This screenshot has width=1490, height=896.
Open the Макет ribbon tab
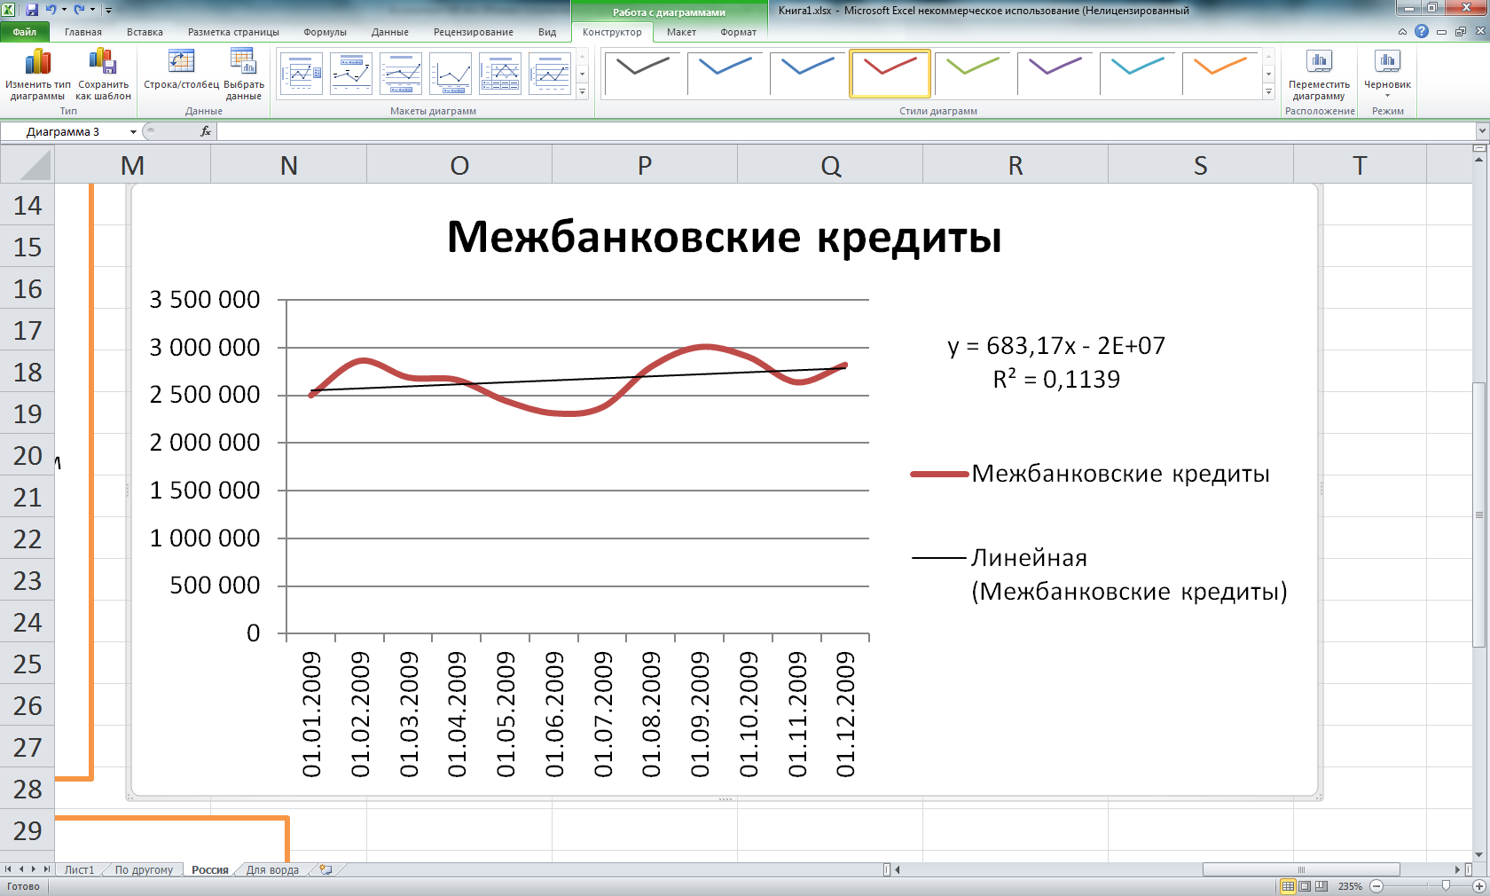681,32
